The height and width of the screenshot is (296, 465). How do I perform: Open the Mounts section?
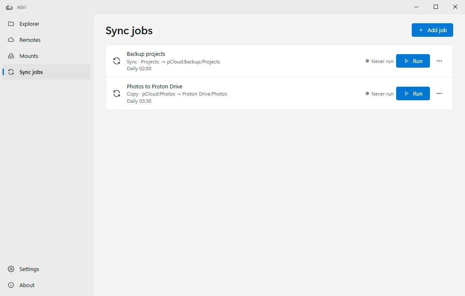coord(46,56)
